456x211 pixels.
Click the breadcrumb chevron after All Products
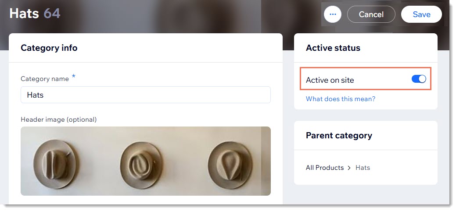[x=349, y=168]
